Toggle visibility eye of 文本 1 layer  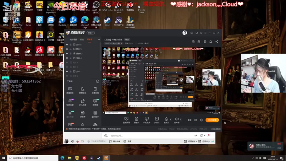67,71
